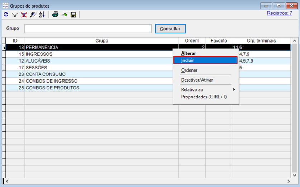This screenshot has width=300, height=187.
Task: Sort records with the A-Z icon
Action: coord(42,15)
